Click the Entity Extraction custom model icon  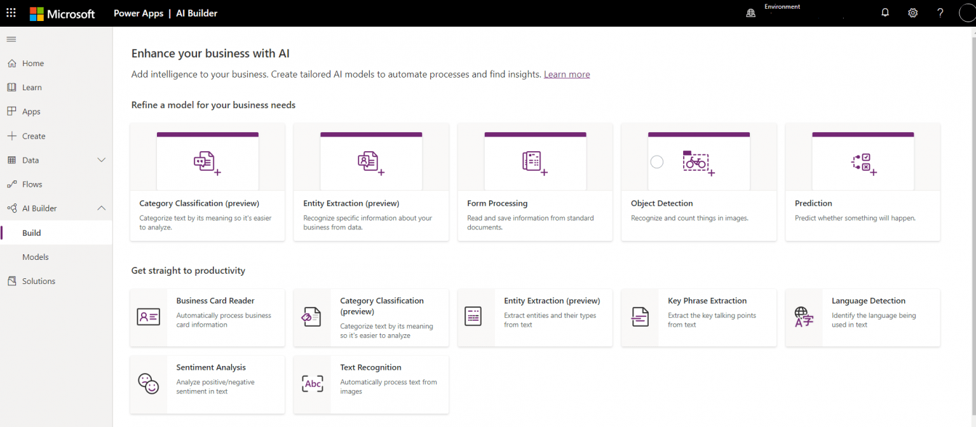[x=371, y=163]
